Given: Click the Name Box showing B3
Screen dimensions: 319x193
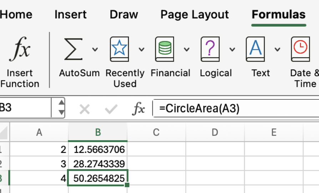Looking at the screenshot, I should tap(25, 108).
